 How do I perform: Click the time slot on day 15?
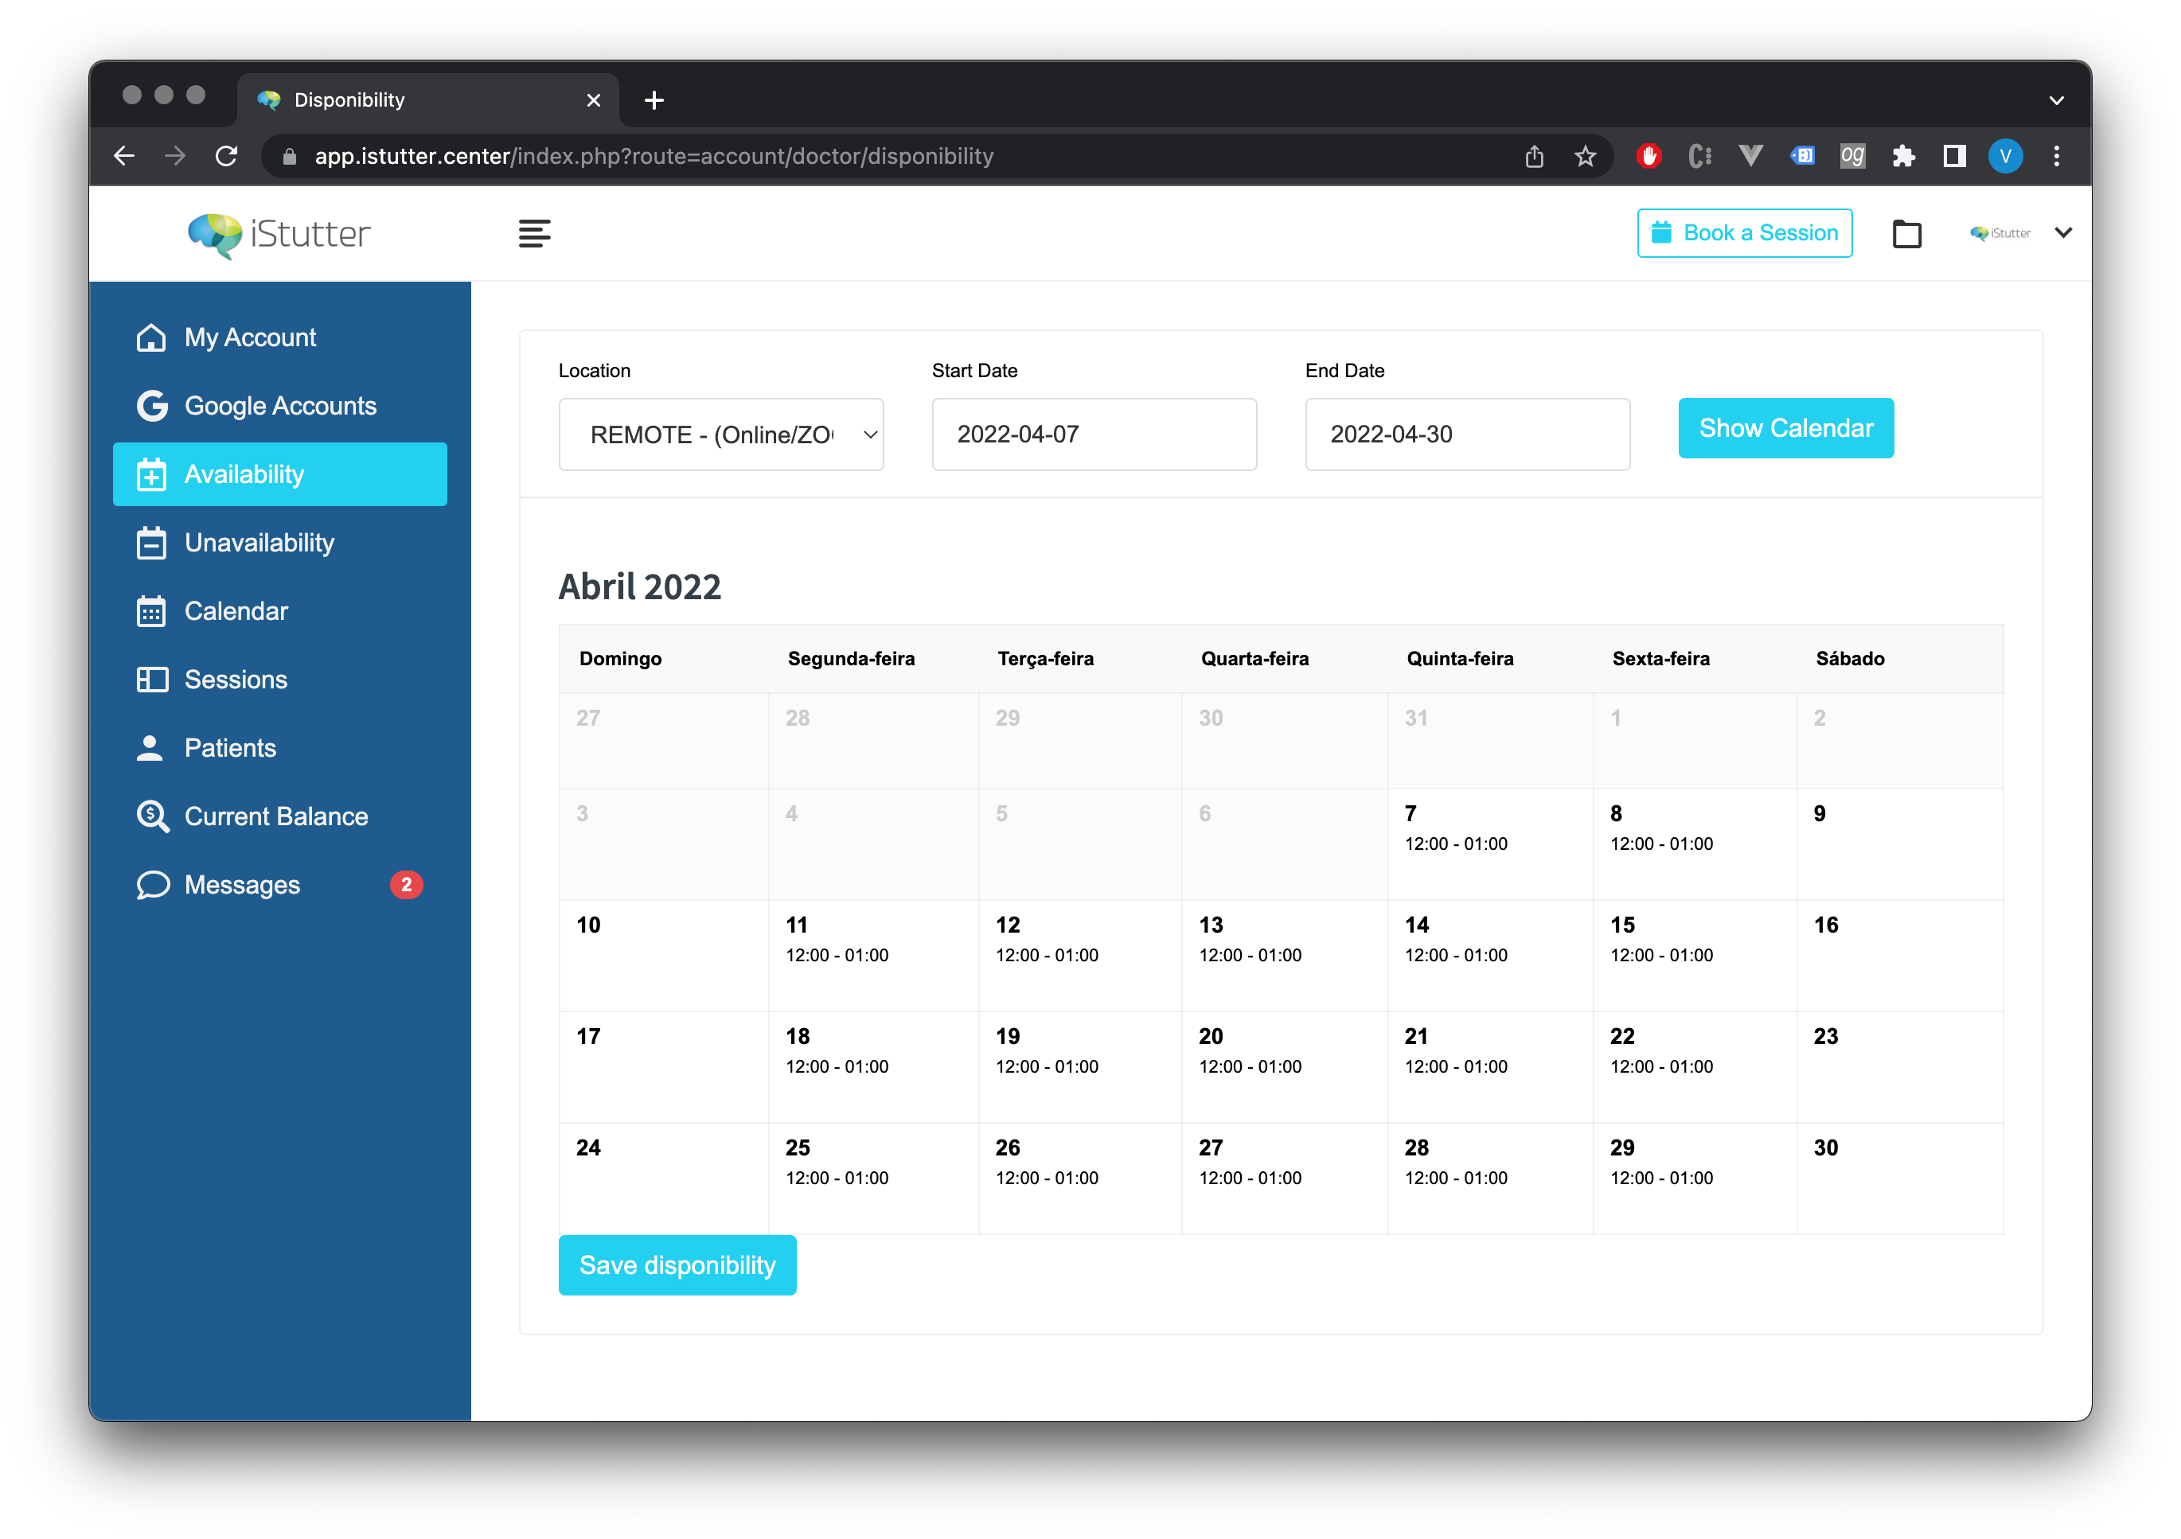coord(1661,955)
